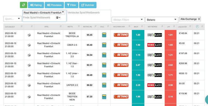Sort by the Rating (%) column
This screenshot has width=208, height=106.
point(89,26)
